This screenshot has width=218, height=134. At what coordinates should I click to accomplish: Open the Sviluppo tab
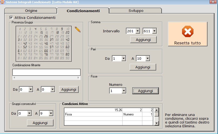pyautogui.click(x=136, y=11)
